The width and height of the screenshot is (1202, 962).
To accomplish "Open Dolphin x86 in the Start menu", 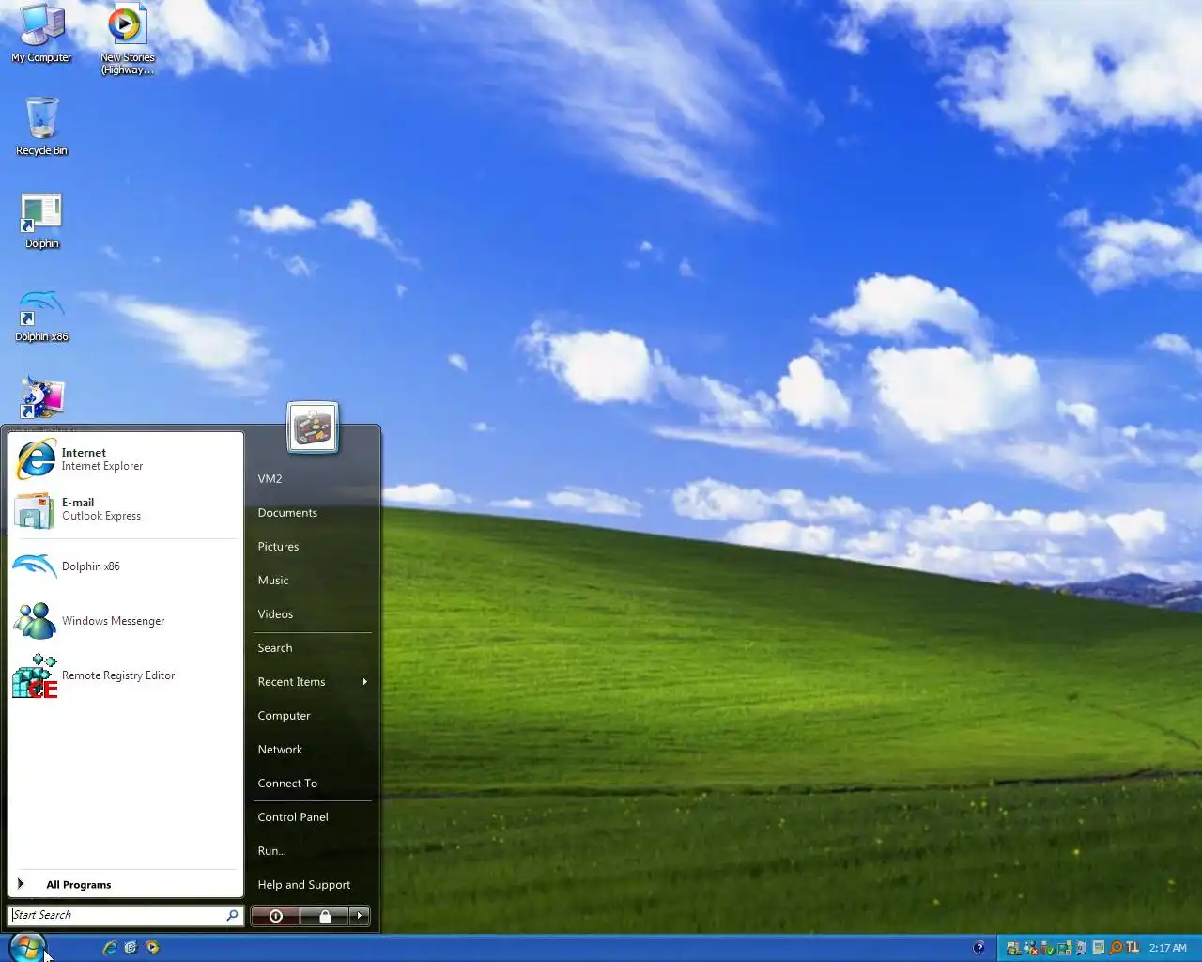I will point(126,566).
